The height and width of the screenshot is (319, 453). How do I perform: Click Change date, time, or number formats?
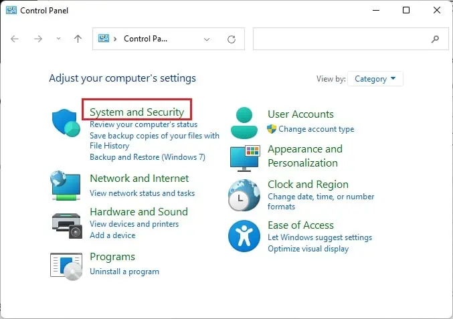pos(321,201)
